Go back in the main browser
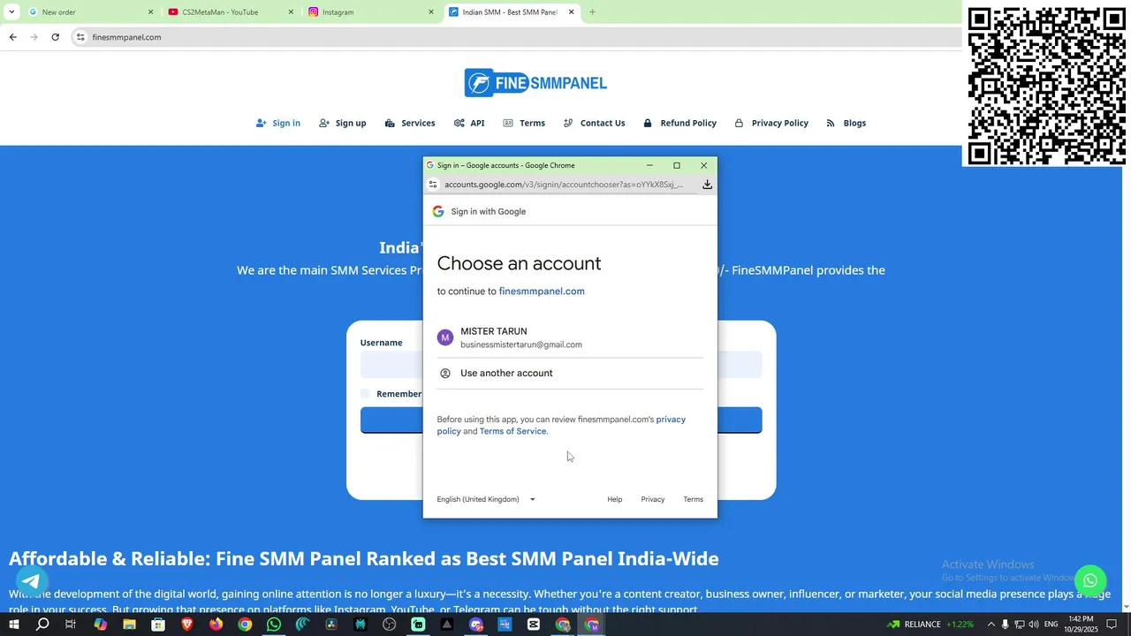Screen dimensions: 1131x636 pos(12,37)
